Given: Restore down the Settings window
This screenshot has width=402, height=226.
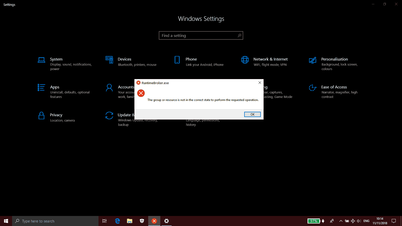Looking at the screenshot, I should pyautogui.click(x=385, y=4).
